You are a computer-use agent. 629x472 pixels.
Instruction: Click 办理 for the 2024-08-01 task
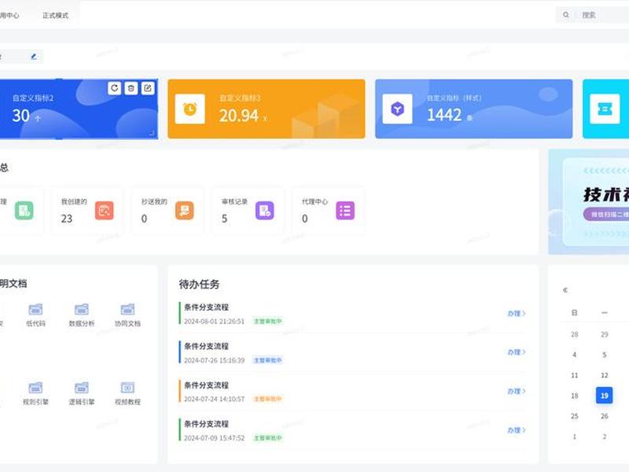point(517,313)
